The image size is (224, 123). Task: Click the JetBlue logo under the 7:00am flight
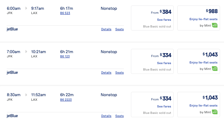click(13, 73)
